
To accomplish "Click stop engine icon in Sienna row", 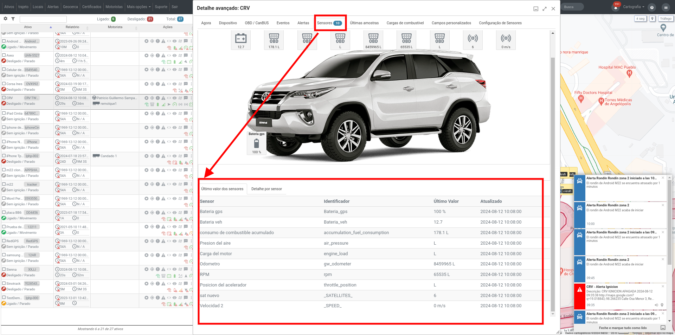I will pyautogui.click(x=147, y=269).
